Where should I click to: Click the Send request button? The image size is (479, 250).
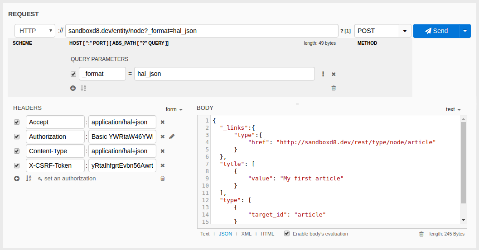[x=436, y=31]
